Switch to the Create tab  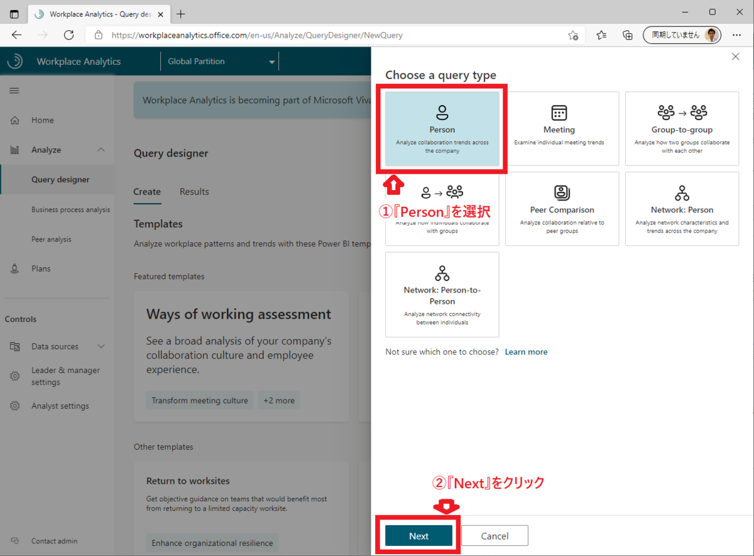coord(147,192)
